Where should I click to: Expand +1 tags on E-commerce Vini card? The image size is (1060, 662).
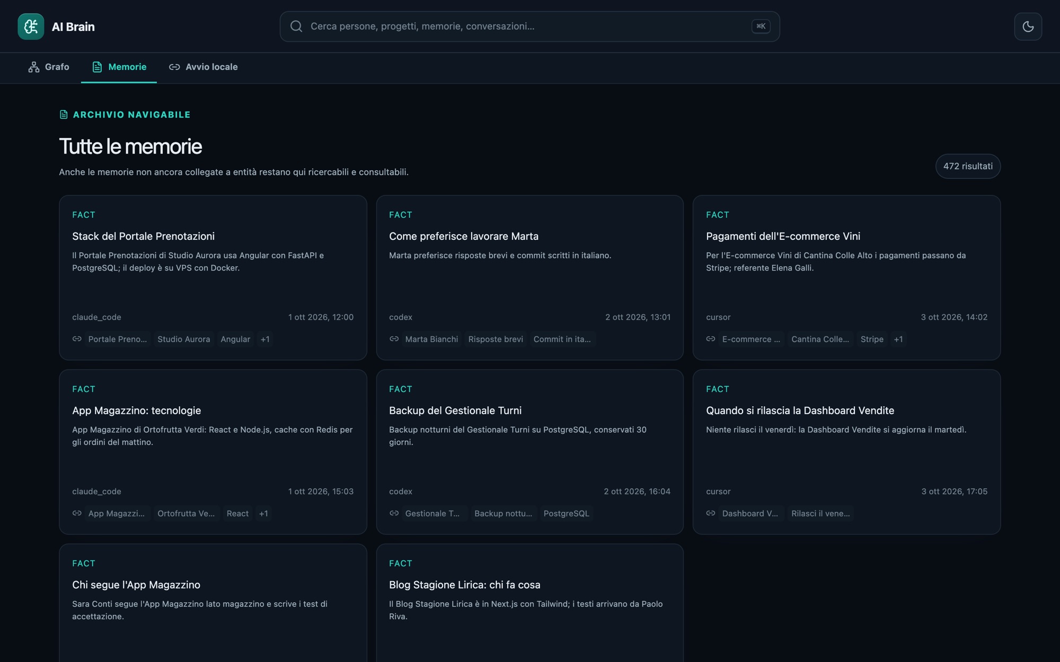(x=898, y=339)
